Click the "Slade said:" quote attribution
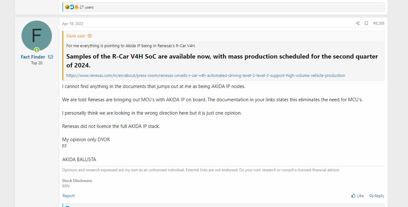Screen dimensions: 408x207 click(x=76, y=36)
